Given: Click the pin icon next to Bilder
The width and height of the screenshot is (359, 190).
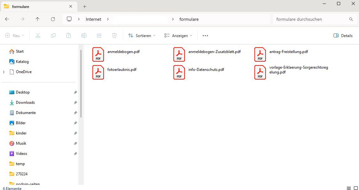Looking at the screenshot, I should [x=75, y=123].
